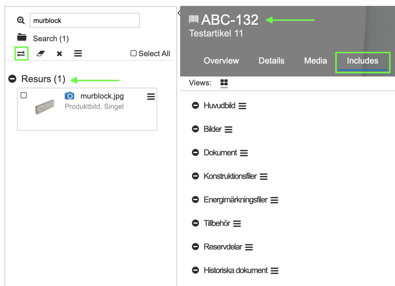Select the grid view icon beside Views
The height and width of the screenshot is (286, 395).
click(224, 83)
